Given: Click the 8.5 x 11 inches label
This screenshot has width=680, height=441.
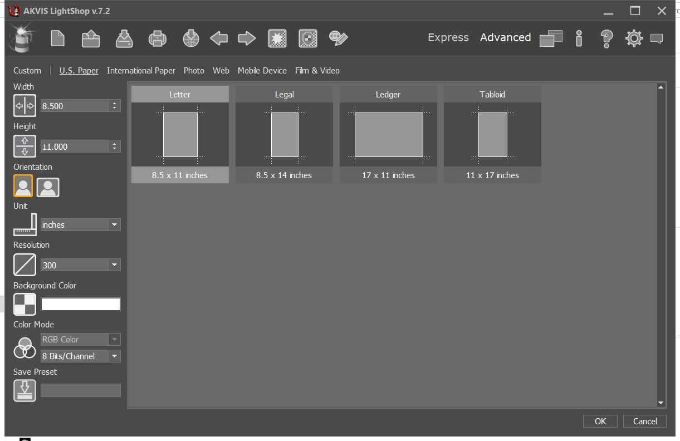Looking at the screenshot, I should tap(180, 175).
